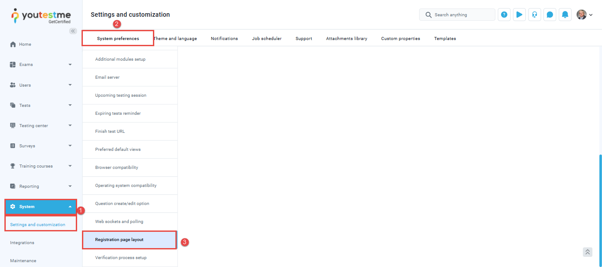602x267 pixels.
Task: Open the Integrations sidebar link
Action: click(x=22, y=243)
